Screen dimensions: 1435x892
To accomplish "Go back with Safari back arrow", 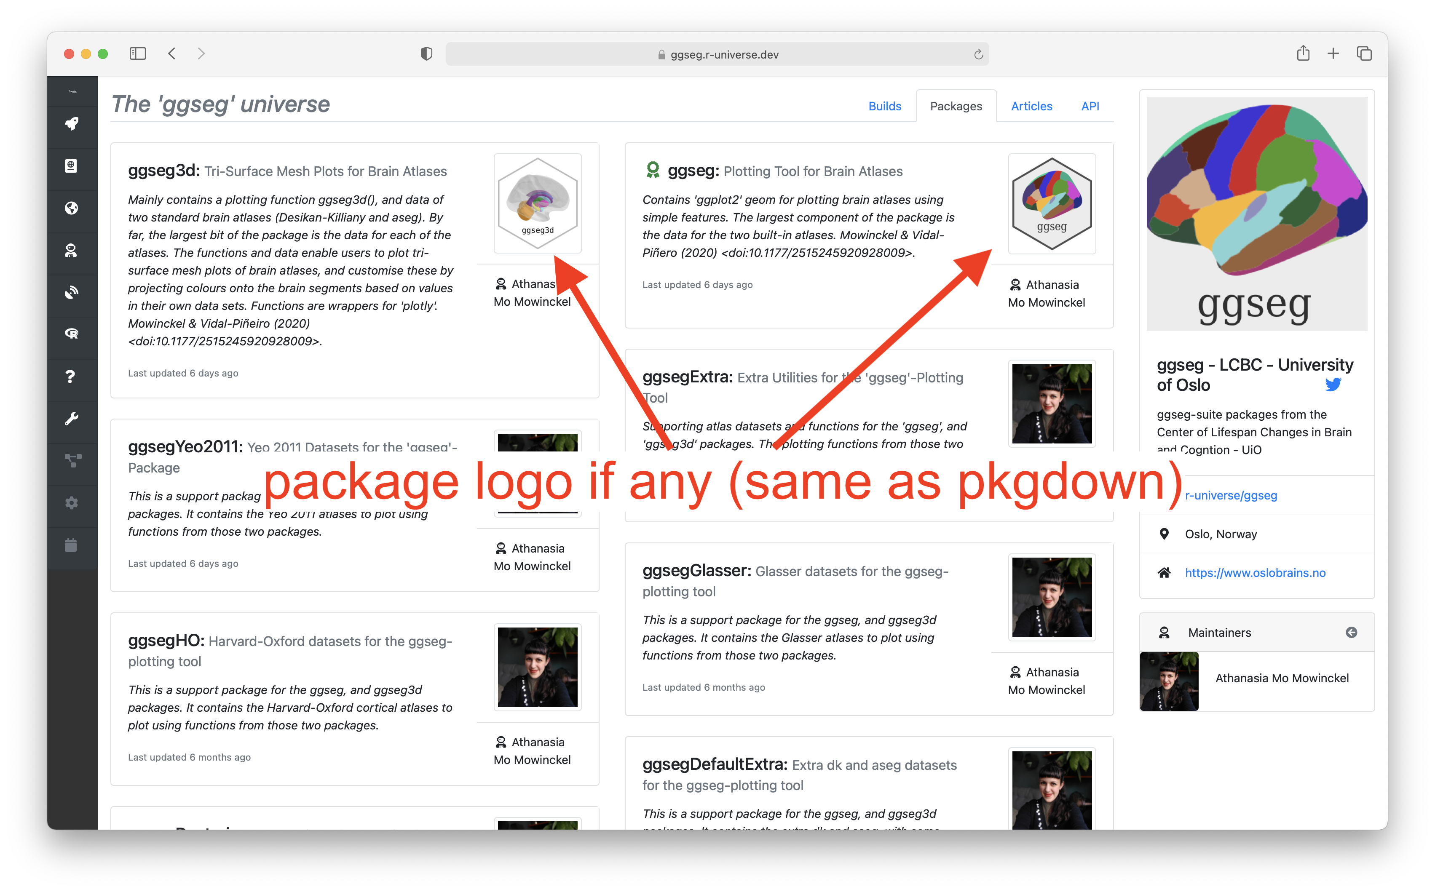I will tap(172, 53).
